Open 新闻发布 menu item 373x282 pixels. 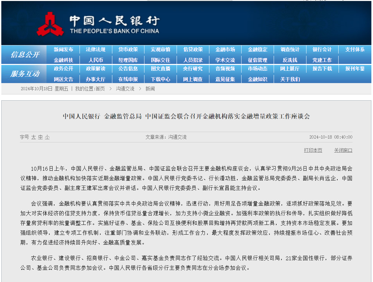point(63,49)
